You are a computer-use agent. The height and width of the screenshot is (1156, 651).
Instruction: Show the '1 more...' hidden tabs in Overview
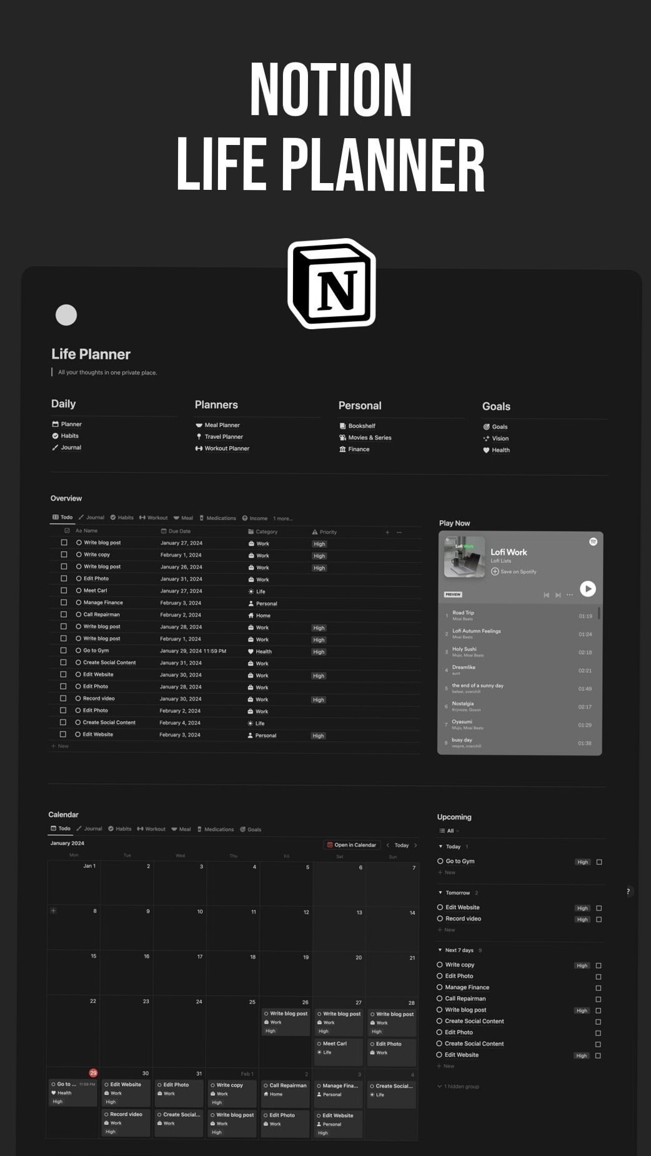282,519
